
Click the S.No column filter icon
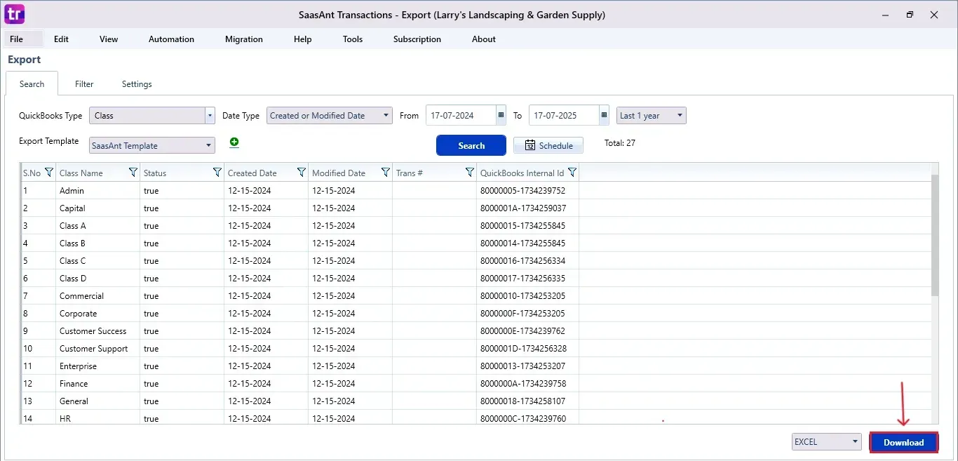click(x=49, y=173)
